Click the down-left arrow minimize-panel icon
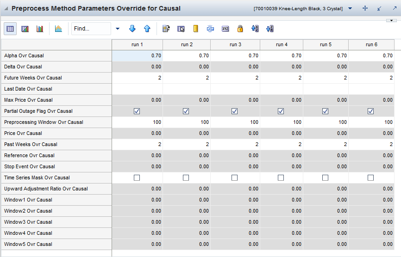 [x=379, y=8]
